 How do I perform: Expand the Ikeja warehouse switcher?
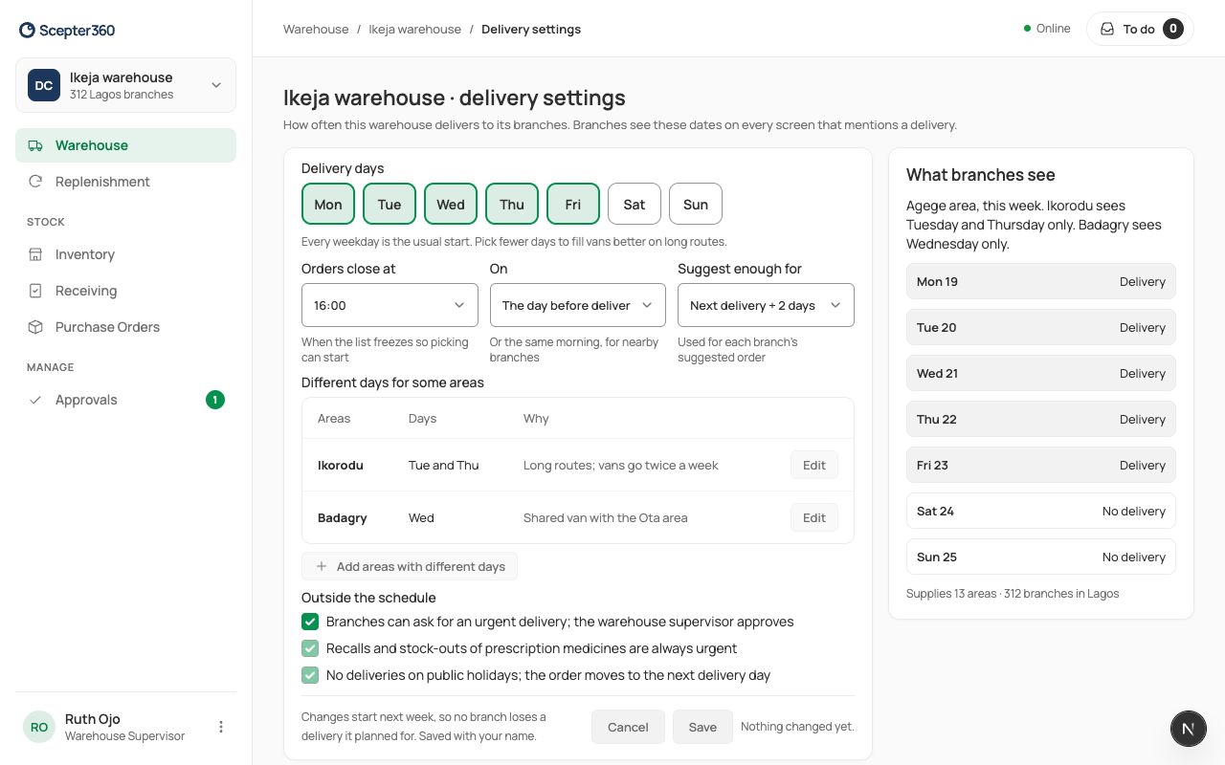(125, 85)
